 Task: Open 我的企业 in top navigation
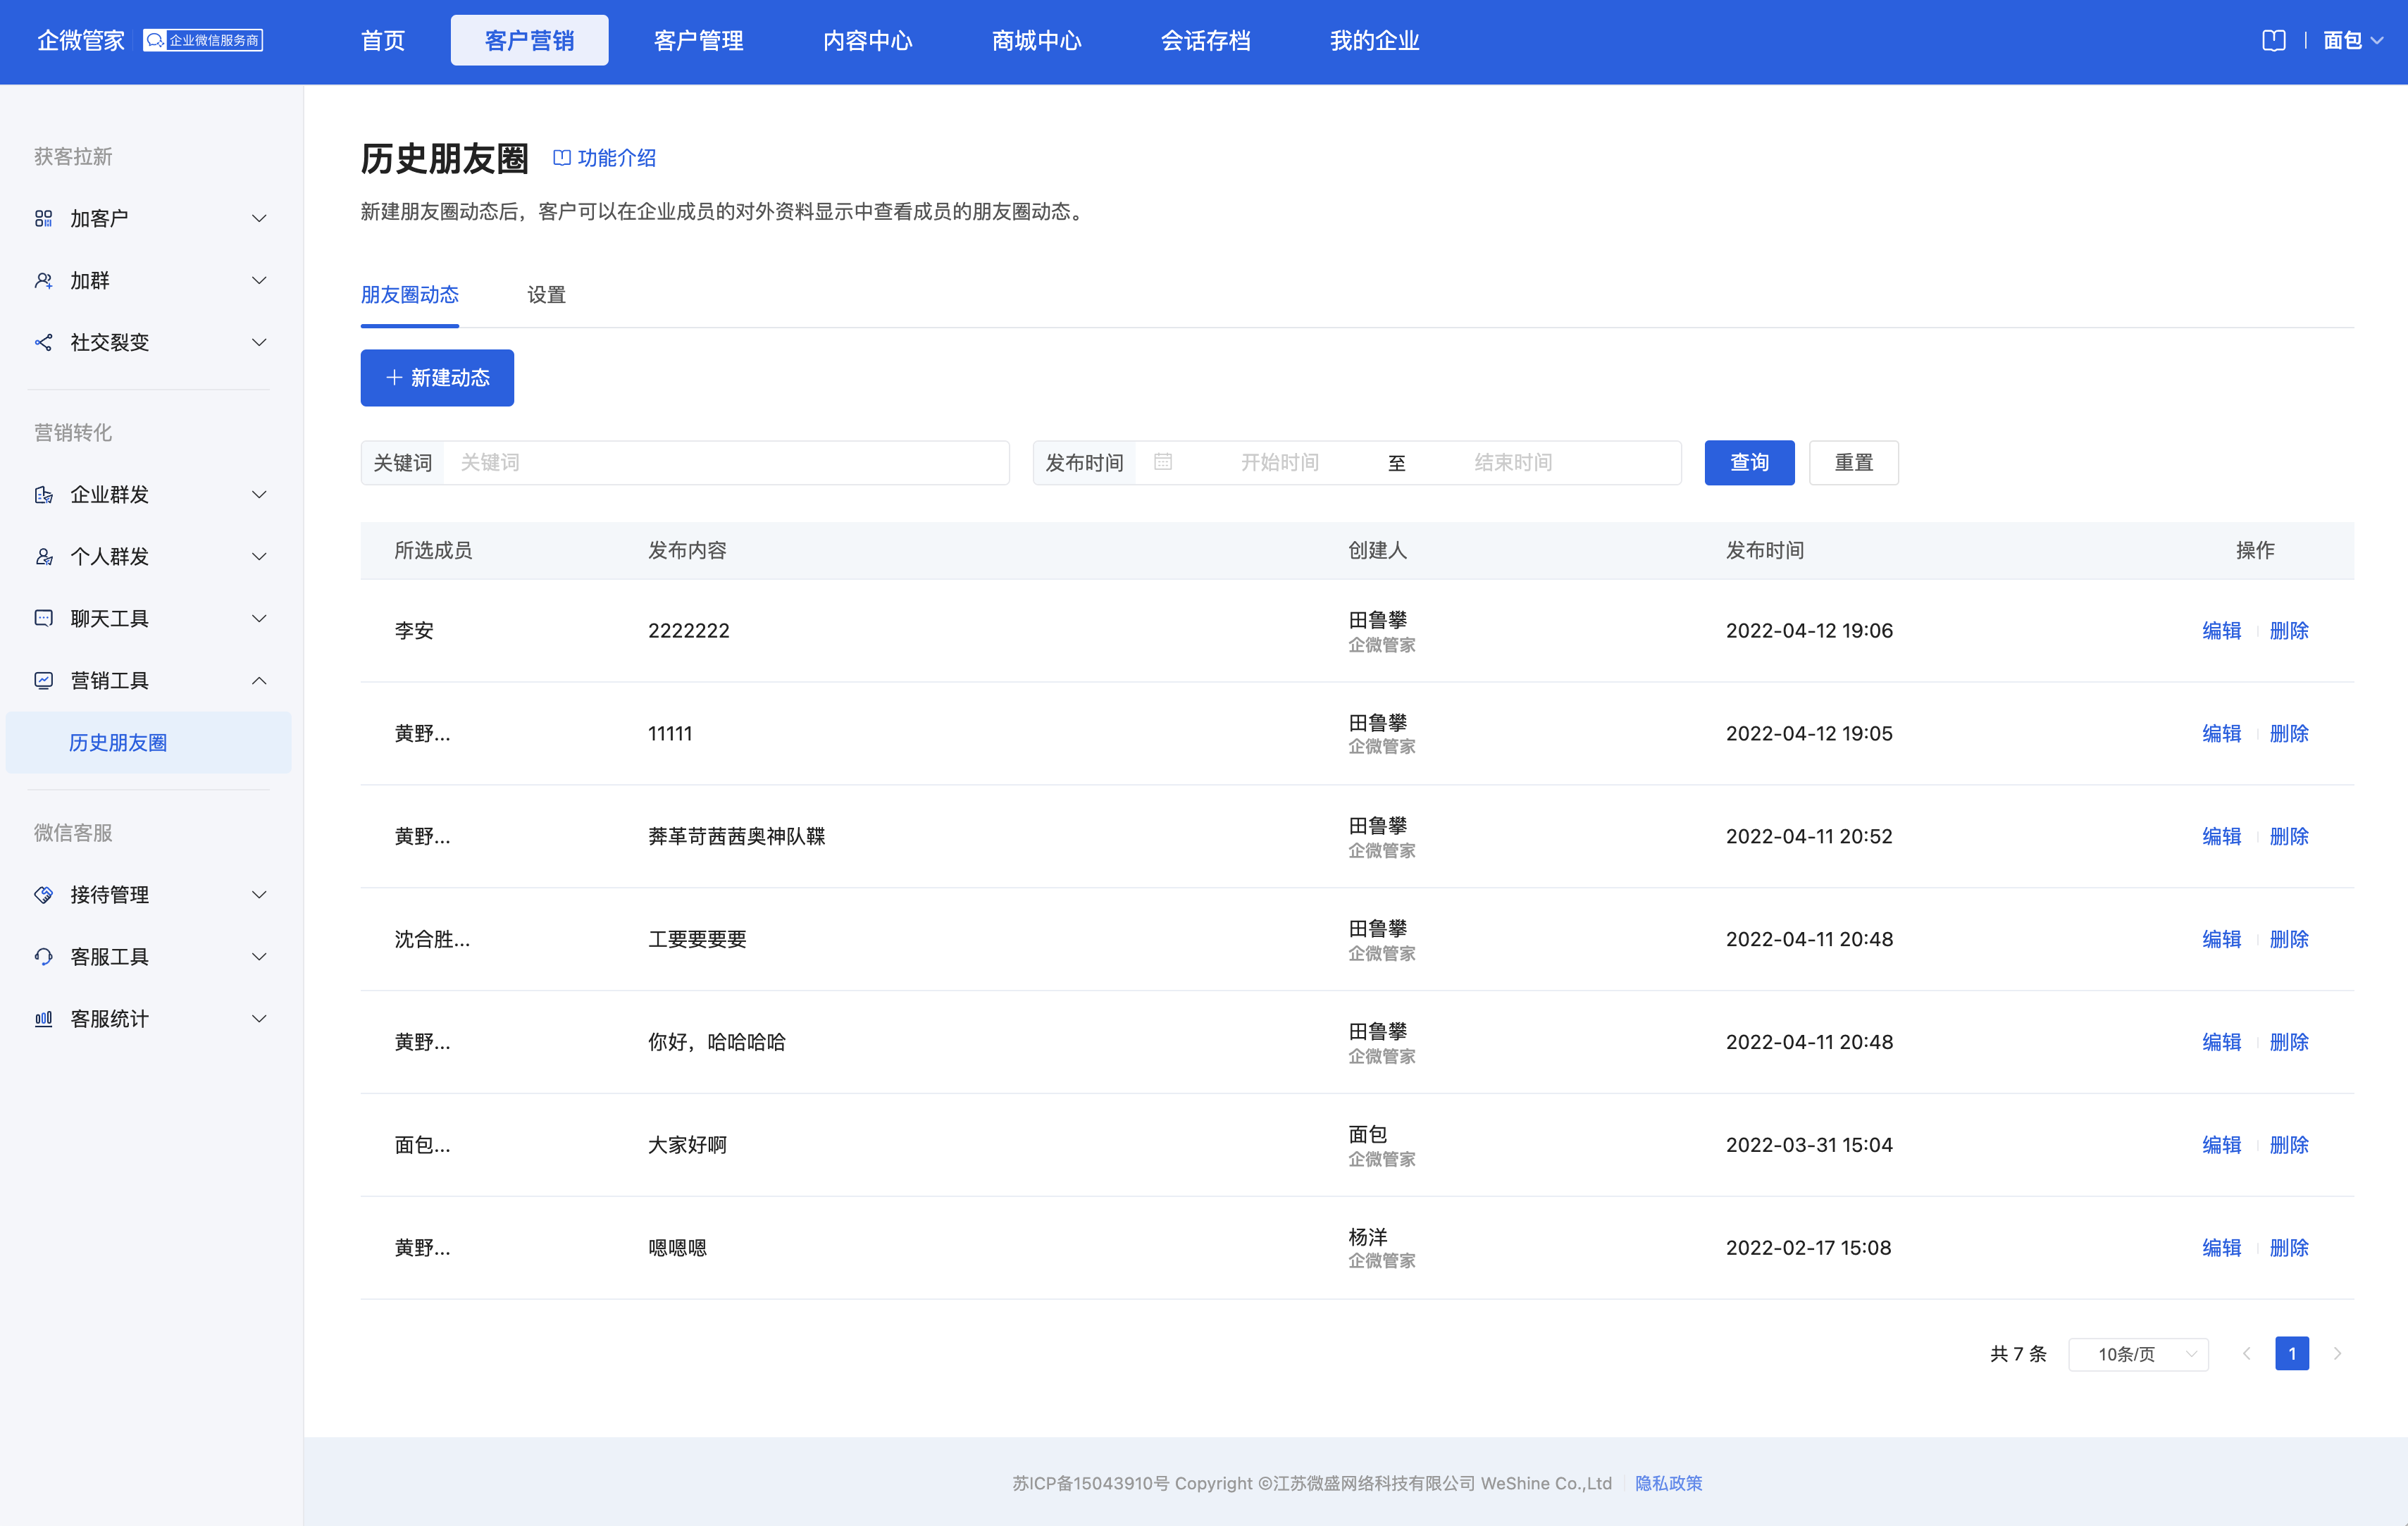1374,40
